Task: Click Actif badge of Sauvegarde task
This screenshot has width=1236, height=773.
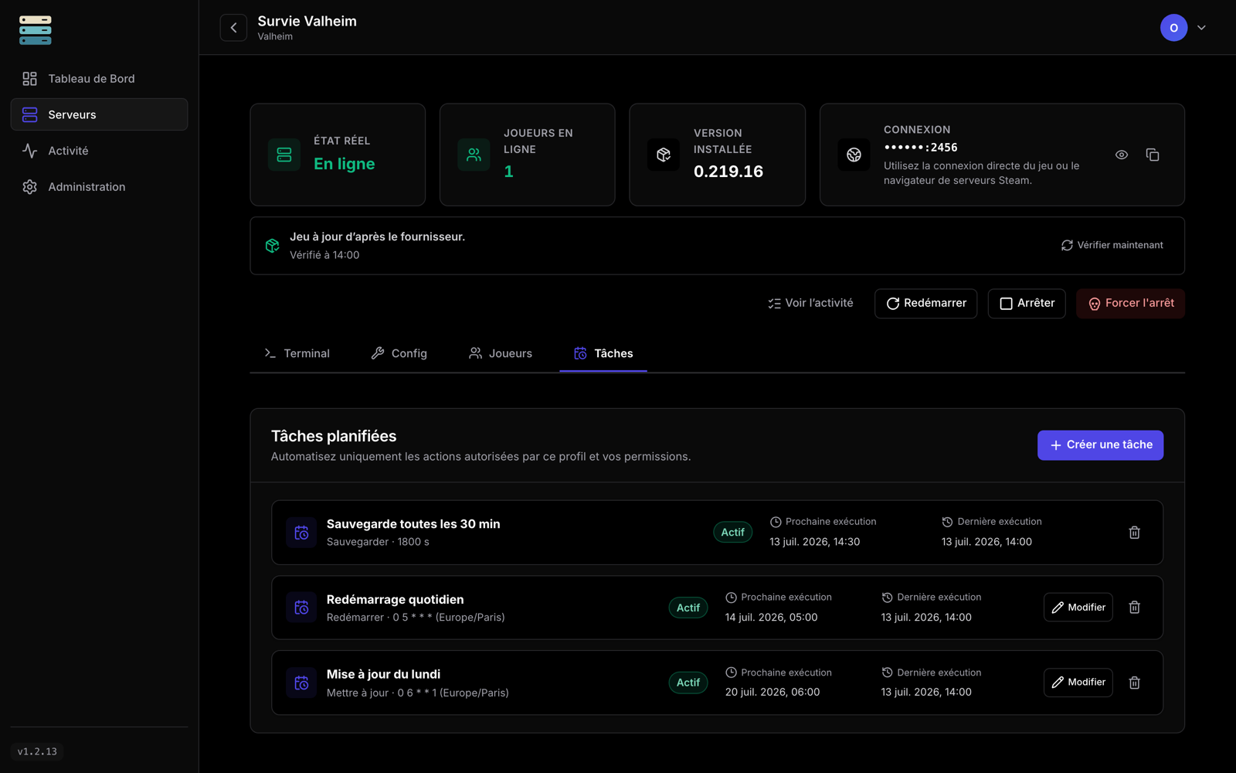Action: [732, 533]
